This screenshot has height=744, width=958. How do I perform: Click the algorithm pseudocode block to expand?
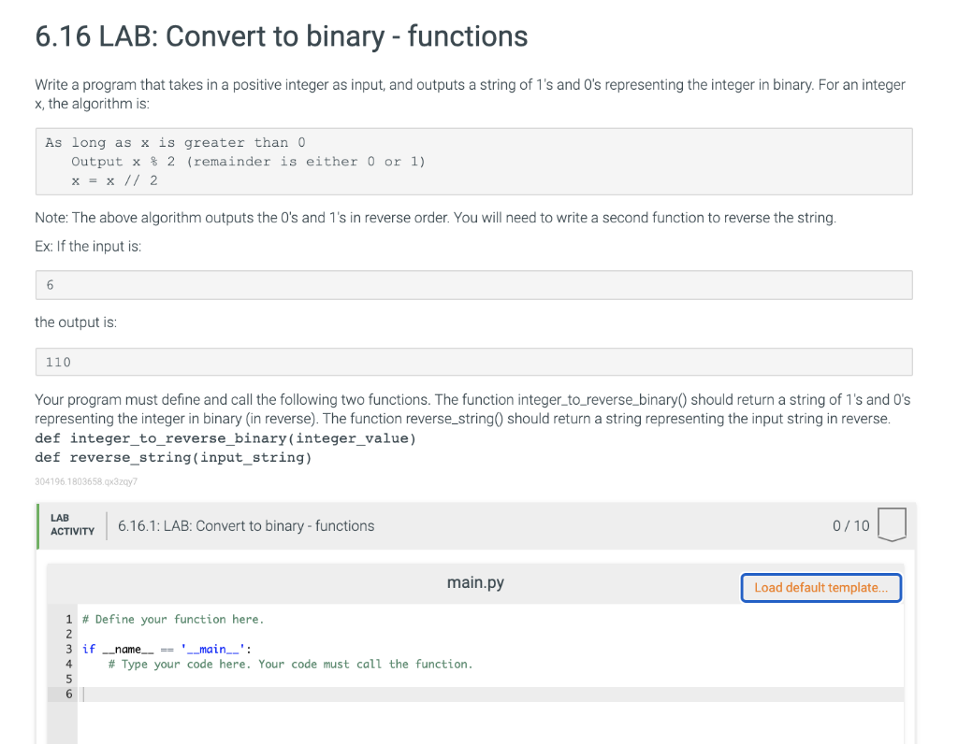[x=473, y=161]
